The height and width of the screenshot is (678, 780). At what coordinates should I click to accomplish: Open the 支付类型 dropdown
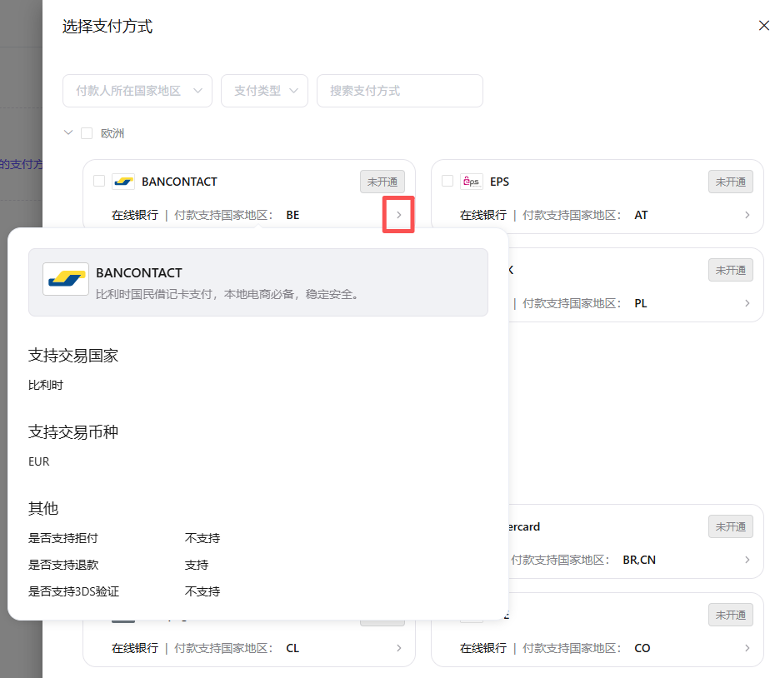pyautogui.click(x=265, y=91)
